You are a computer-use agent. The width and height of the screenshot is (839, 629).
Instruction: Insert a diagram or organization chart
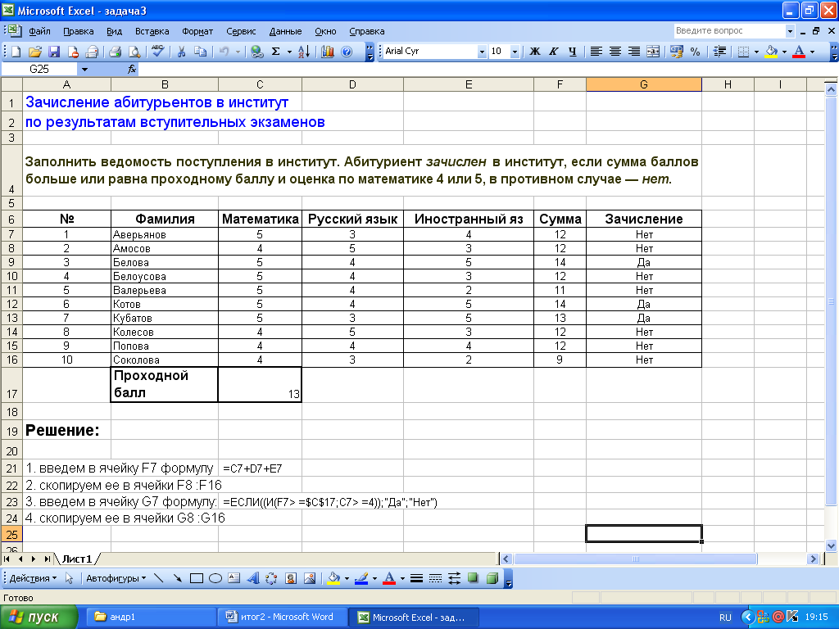pos(271,578)
